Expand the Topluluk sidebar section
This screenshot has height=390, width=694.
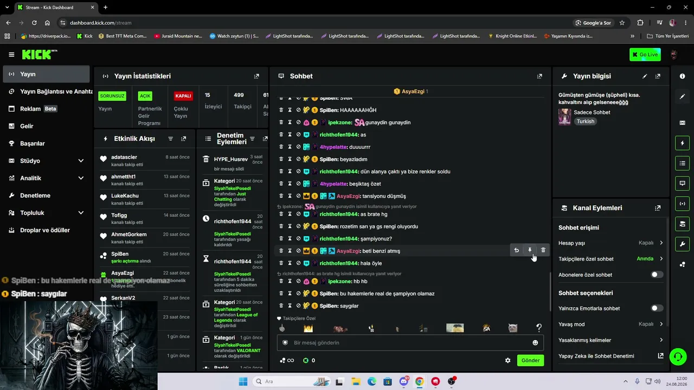pyautogui.click(x=46, y=213)
